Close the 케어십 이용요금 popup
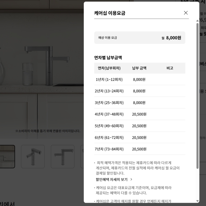This screenshot has width=206, height=206. (x=186, y=13)
